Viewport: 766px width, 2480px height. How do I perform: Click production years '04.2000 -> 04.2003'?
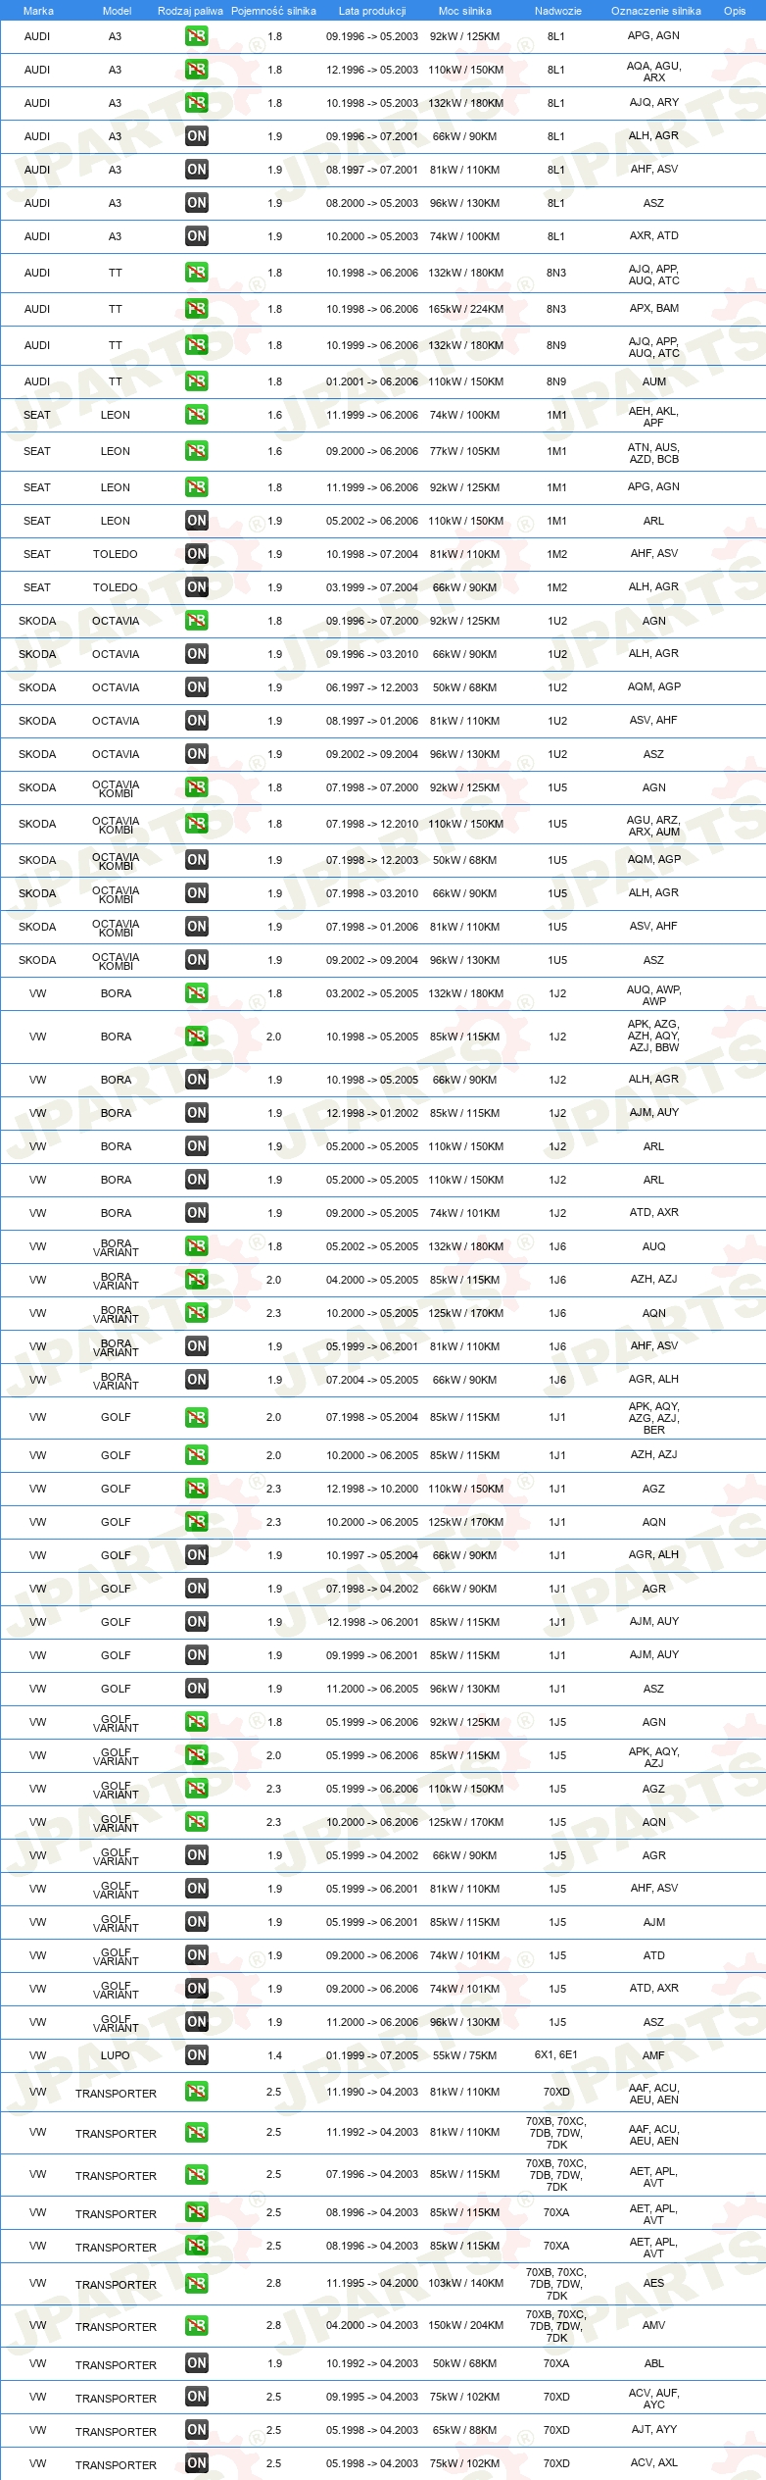pyautogui.click(x=372, y=2325)
